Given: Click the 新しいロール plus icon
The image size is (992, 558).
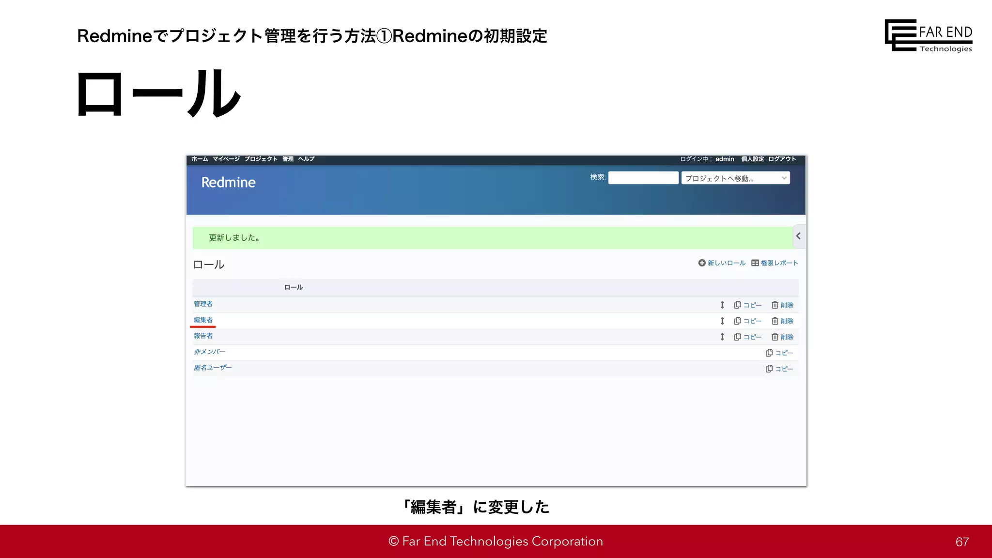Looking at the screenshot, I should coord(702,263).
